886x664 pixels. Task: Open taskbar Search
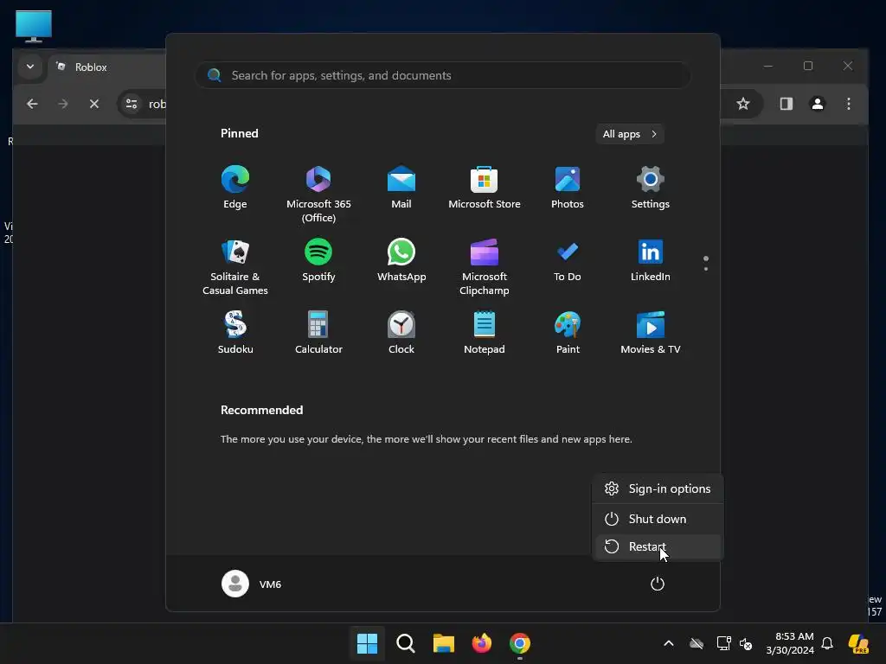click(405, 643)
